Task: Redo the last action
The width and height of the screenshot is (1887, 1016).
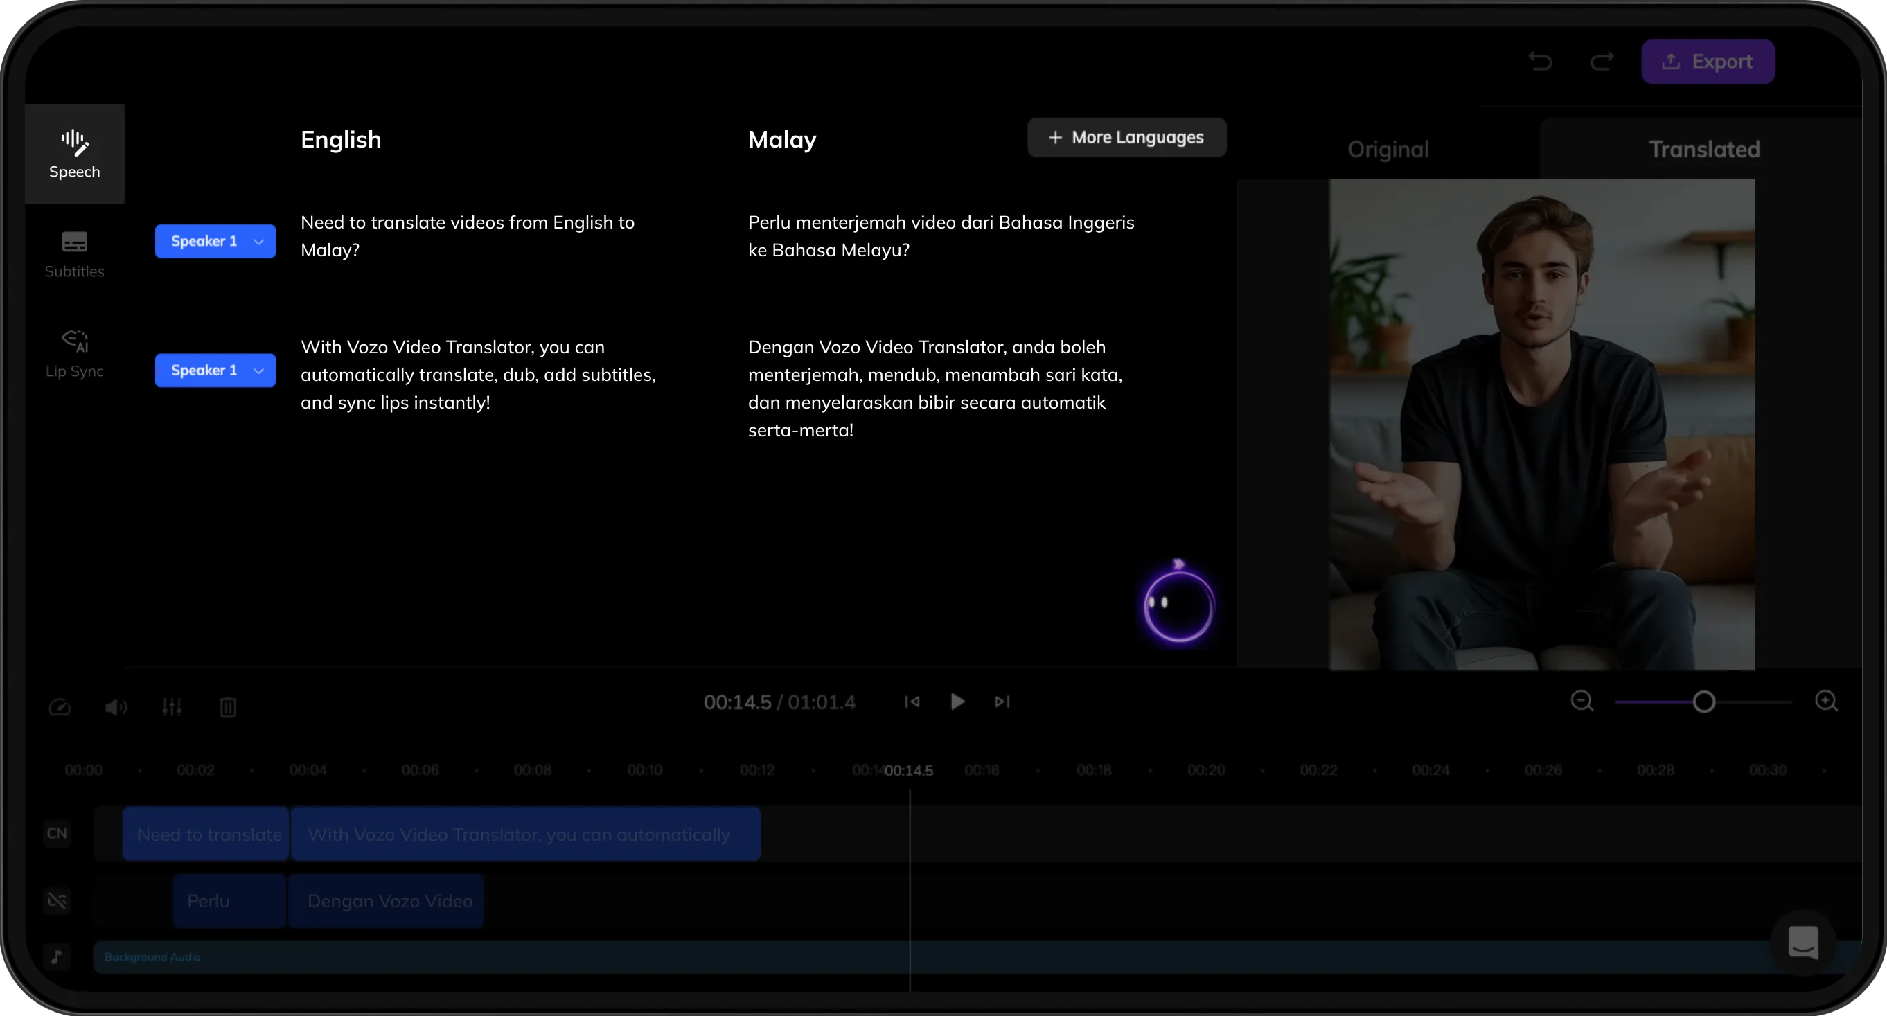Action: (1602, 62)
